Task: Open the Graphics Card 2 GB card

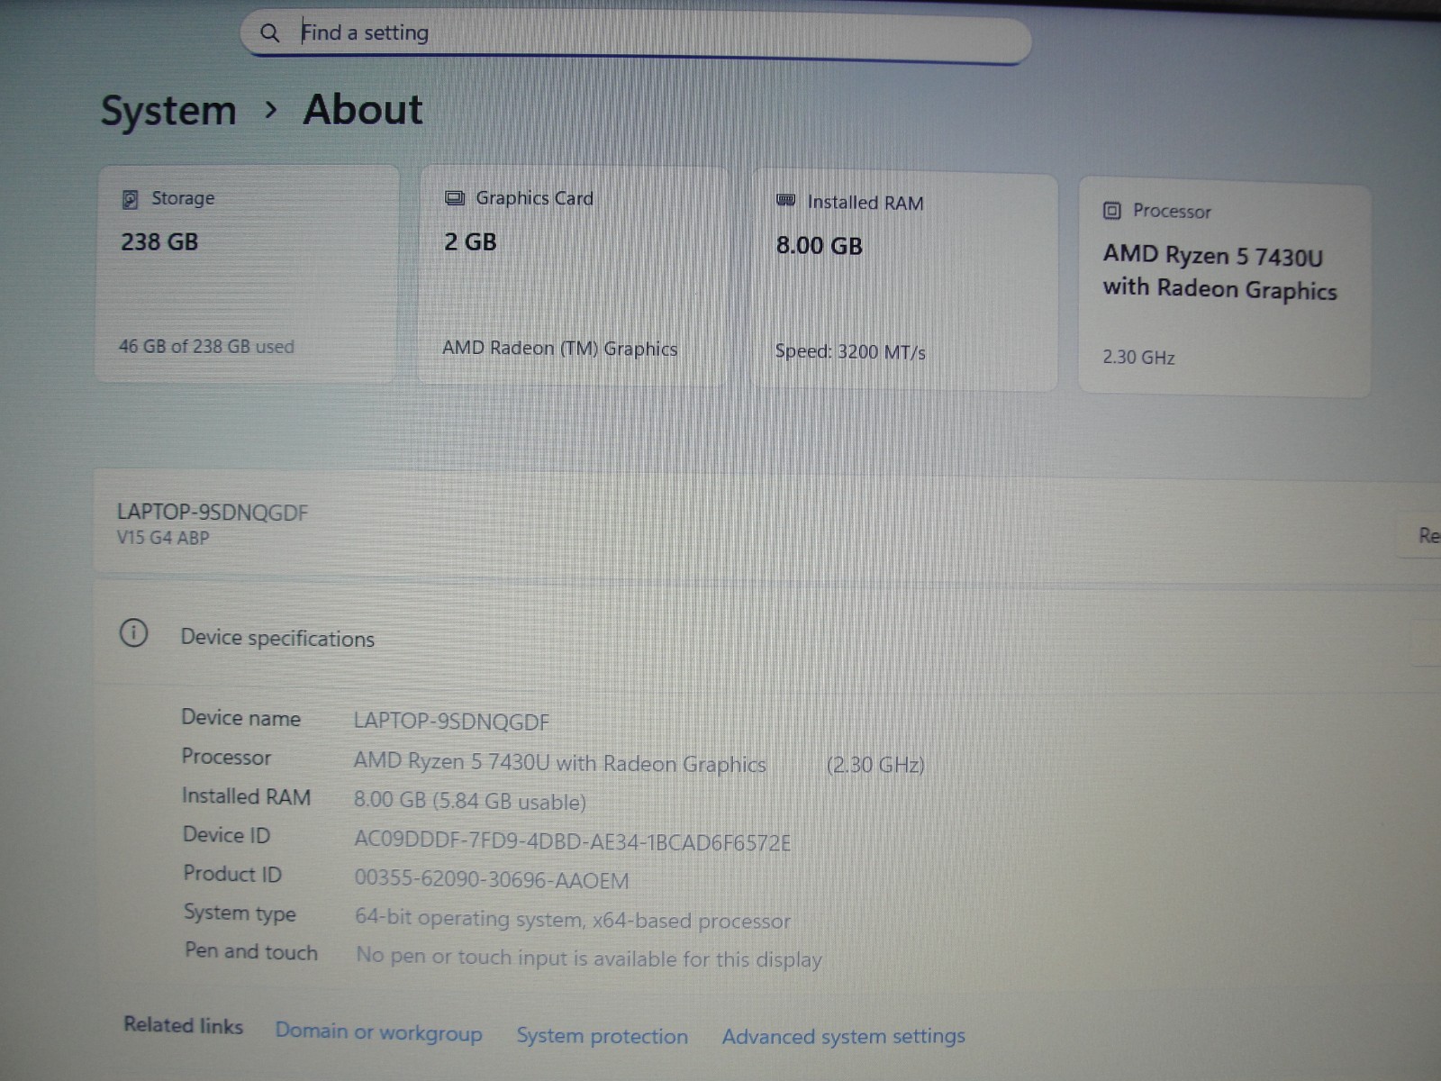Action: pyautogui.click(x=573, y=277)
